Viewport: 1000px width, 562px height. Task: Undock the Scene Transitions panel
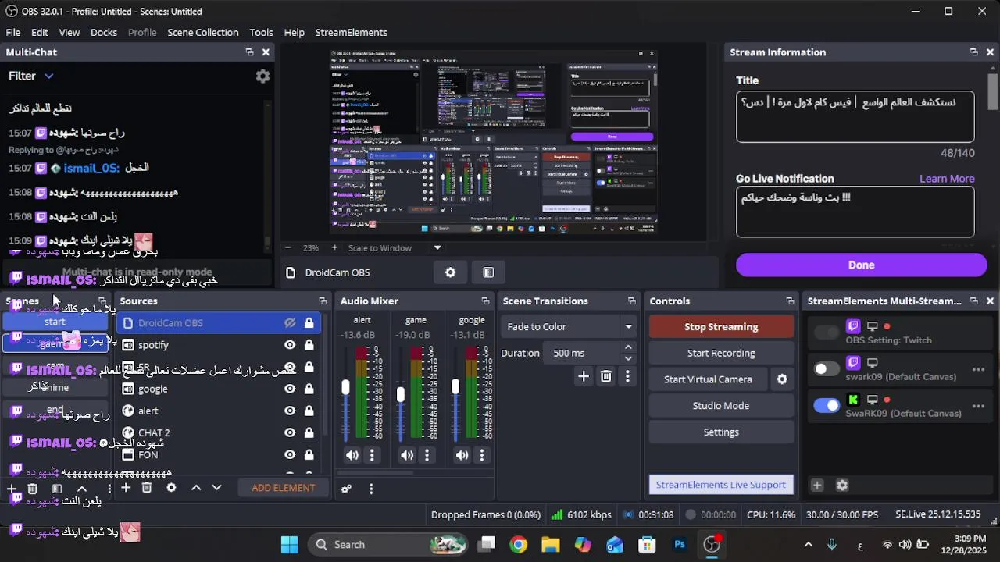tap(631, 301)
